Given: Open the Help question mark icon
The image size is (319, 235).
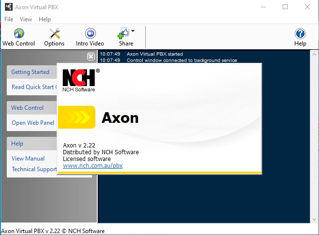Looking at the screenshot, I should [x=300, y=33].
